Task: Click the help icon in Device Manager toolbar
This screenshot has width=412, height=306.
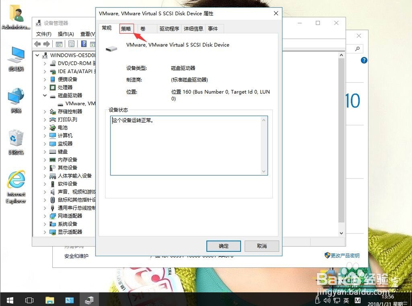Action: point(84,44)
